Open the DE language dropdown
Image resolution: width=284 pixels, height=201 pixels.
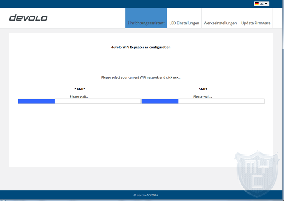pos(262,4)
